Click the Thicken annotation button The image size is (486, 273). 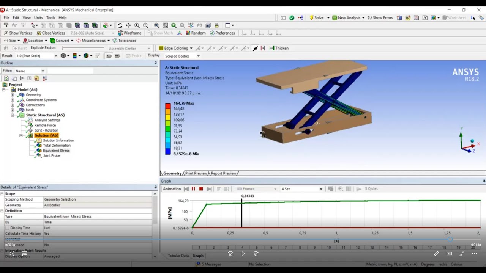tap(279, 48)
